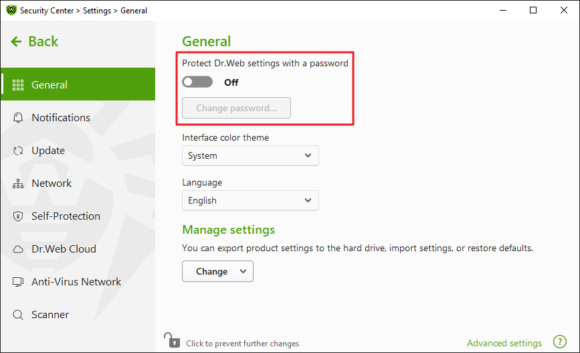
Task: Click the Anti-Virus Network monitor icon
Action: click(18, 282)
